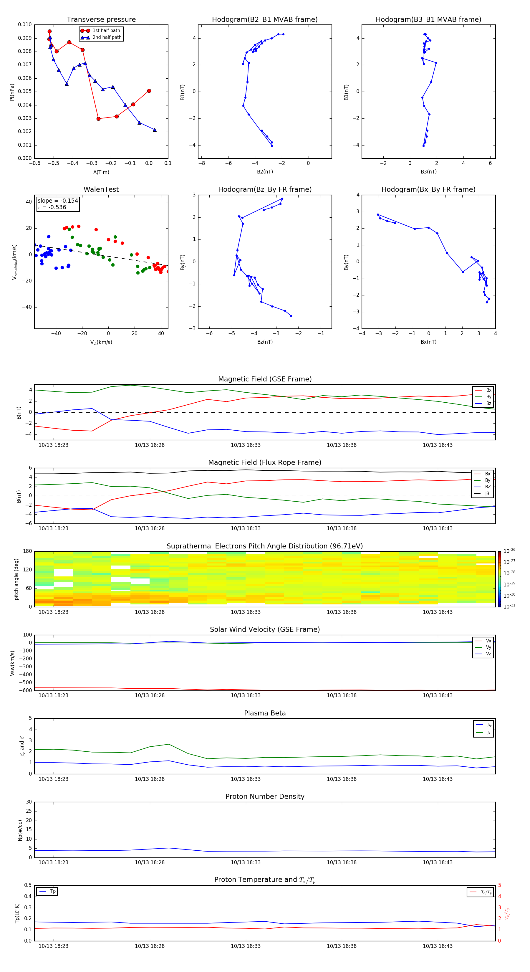Click the 'Bx(nT)' x-axis label
The height and width of the screenshot is (972, 530).
pos(428,342)
